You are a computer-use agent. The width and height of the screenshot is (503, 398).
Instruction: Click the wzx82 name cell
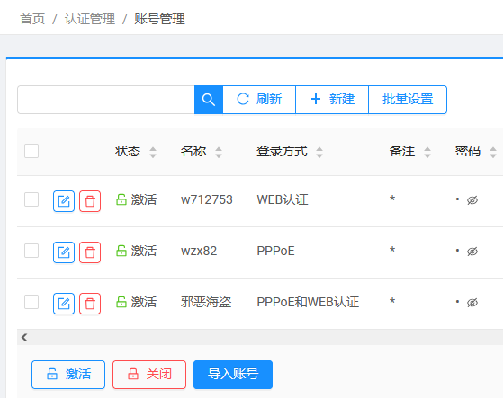(x=199, y=251)
